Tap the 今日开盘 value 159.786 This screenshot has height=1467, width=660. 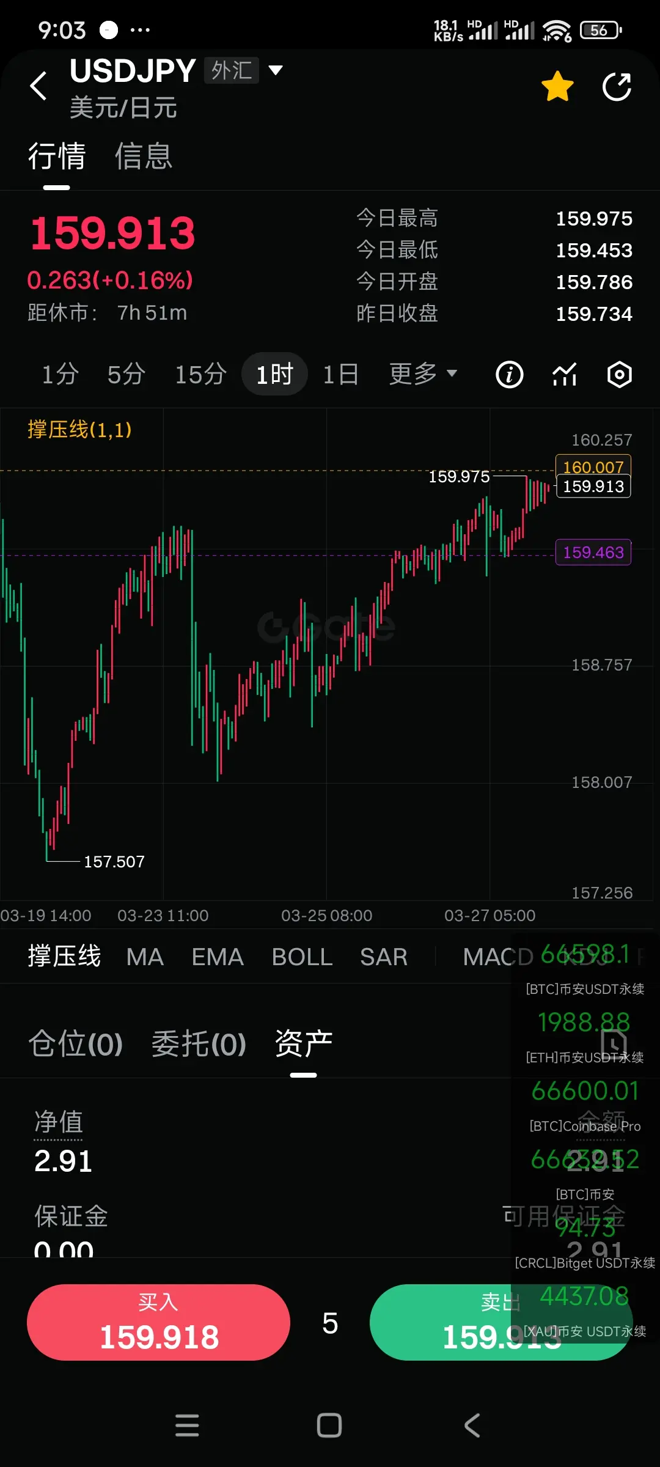click(594, 282)
